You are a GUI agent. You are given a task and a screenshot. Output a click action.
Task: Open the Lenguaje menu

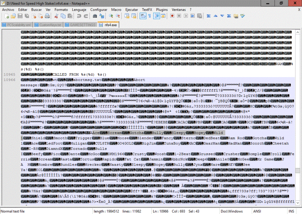click(79, 10)
